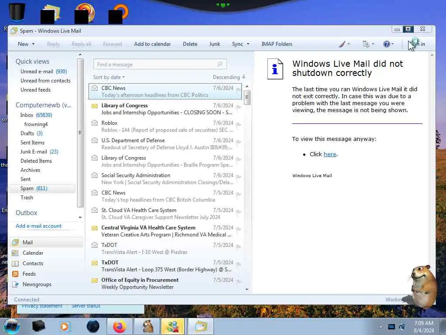Screen dimensions: 446x335
Task: Open the Feeds view icon
Action: pyautogui.click(x=15, y=274)
